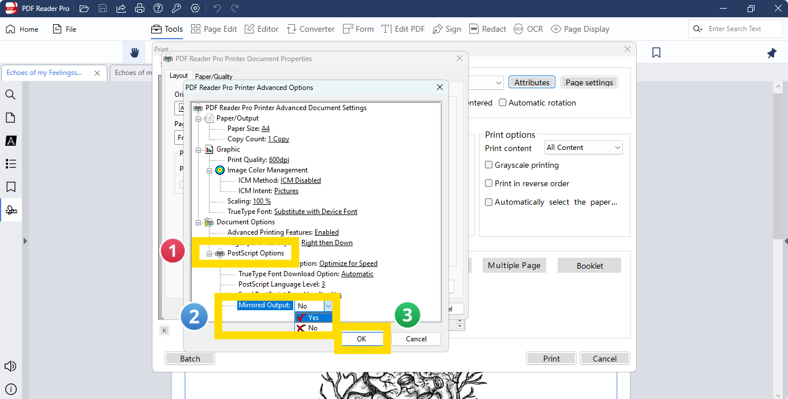
Task: Open the Page Display menu tab
Action: pyautogui.click(x=580, y=29)
